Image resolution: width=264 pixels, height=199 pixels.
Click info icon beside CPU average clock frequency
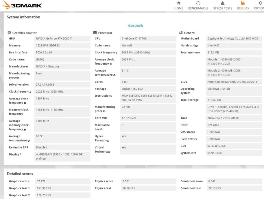pos(110,64)
